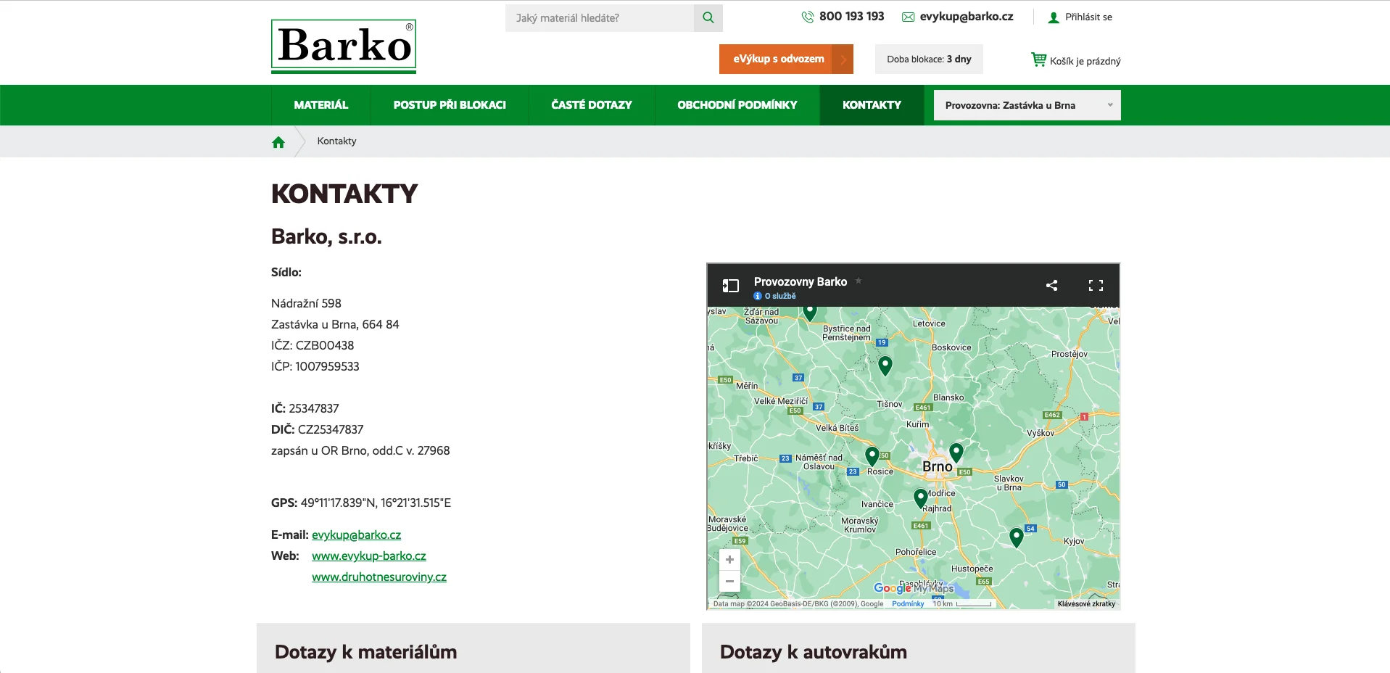Select the map pin south of Bystřice nad Pernštejnem
Viewport: 1390px width, 673px height.
click(885, 366)
